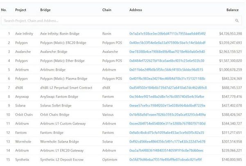Click the Address column header
The image size is (246, 166).
[x=136, y=9]
